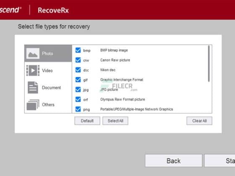Image resolution: width=235 pixels, height=176 pixels.
Task: Click the 'bmp' extension label
Action: coord(87,51)
